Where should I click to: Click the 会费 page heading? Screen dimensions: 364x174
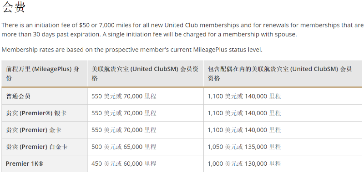pos(14,7)
